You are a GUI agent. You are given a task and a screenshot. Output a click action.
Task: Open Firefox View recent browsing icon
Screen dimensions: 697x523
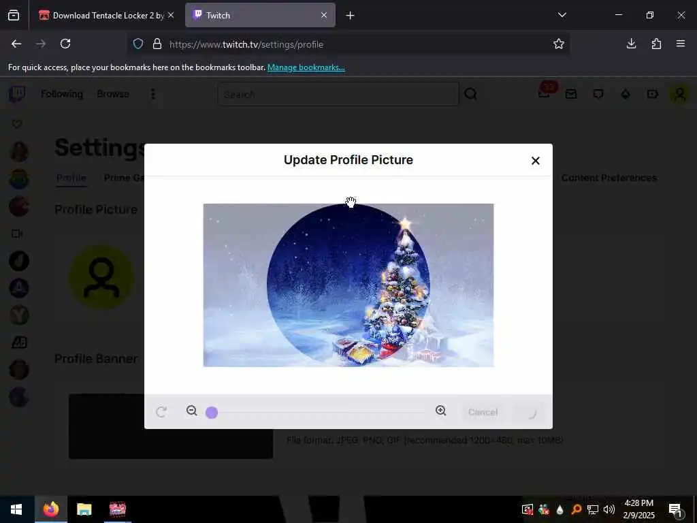[x=14, y=16]
